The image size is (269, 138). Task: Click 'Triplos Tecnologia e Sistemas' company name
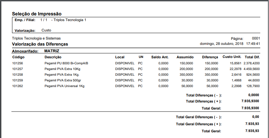(36, 38)
